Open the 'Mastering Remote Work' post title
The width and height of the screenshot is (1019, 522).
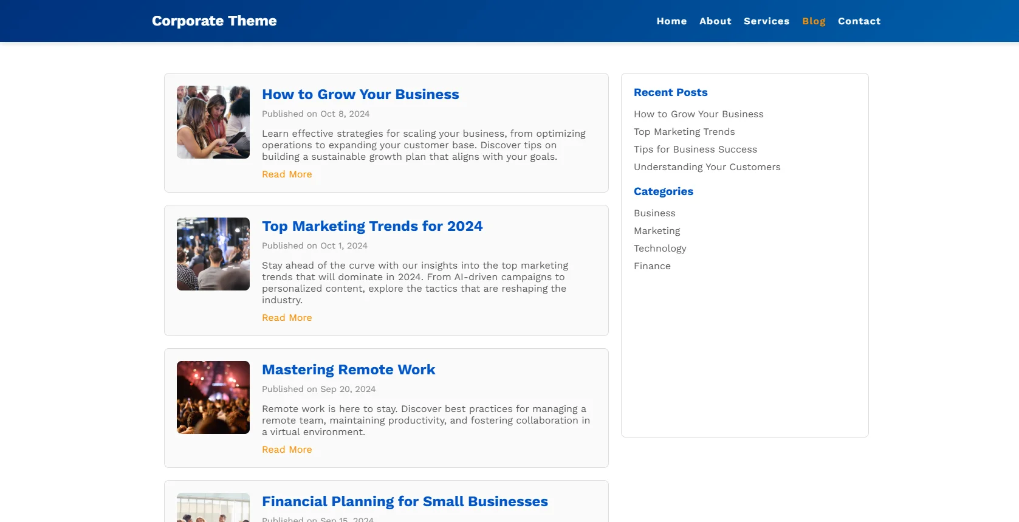(348, 370)
